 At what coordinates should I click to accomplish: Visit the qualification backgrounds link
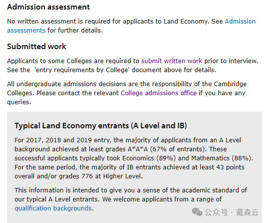53,208
